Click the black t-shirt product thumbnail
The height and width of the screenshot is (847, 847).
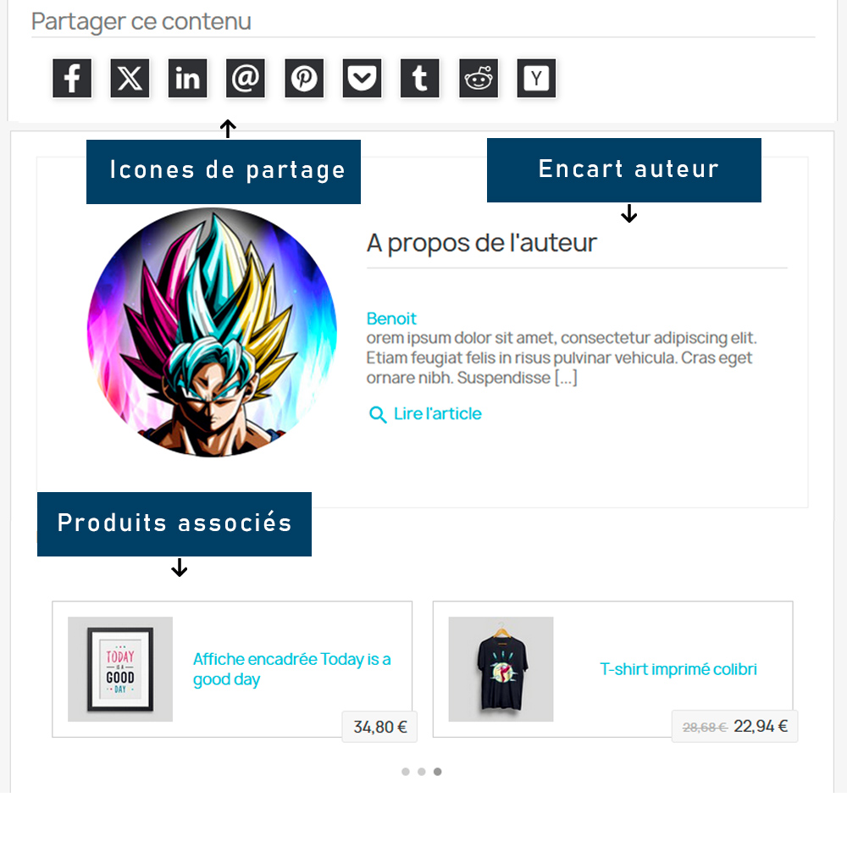tap(501, 669)
